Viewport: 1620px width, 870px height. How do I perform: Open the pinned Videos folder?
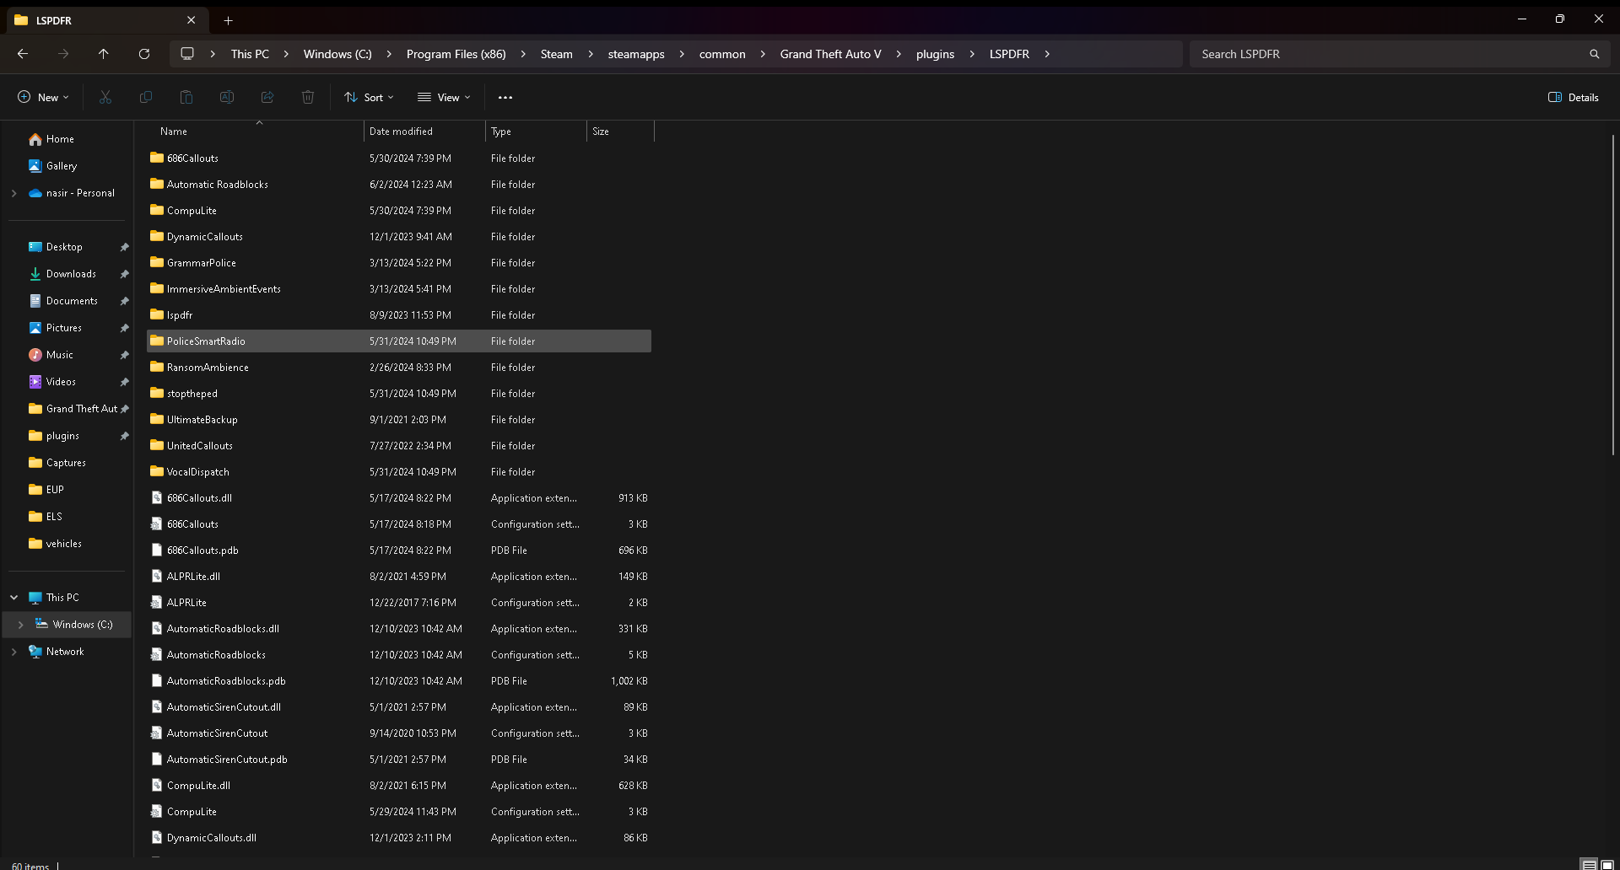point(62,382)
